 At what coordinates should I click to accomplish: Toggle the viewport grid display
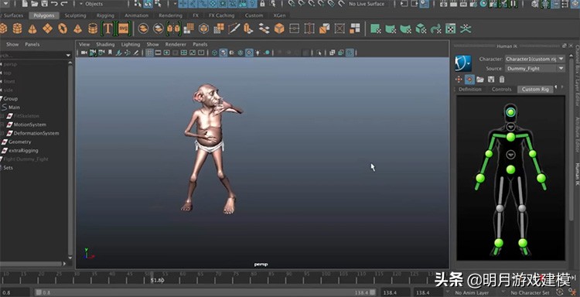tap(149, 53)
